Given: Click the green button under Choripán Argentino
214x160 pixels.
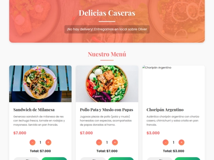Looking at the screenshot, I should coord(187,159).
